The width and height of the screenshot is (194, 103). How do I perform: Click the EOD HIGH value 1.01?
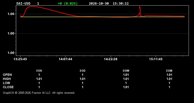pyautogui.click(x=83, y=79)
